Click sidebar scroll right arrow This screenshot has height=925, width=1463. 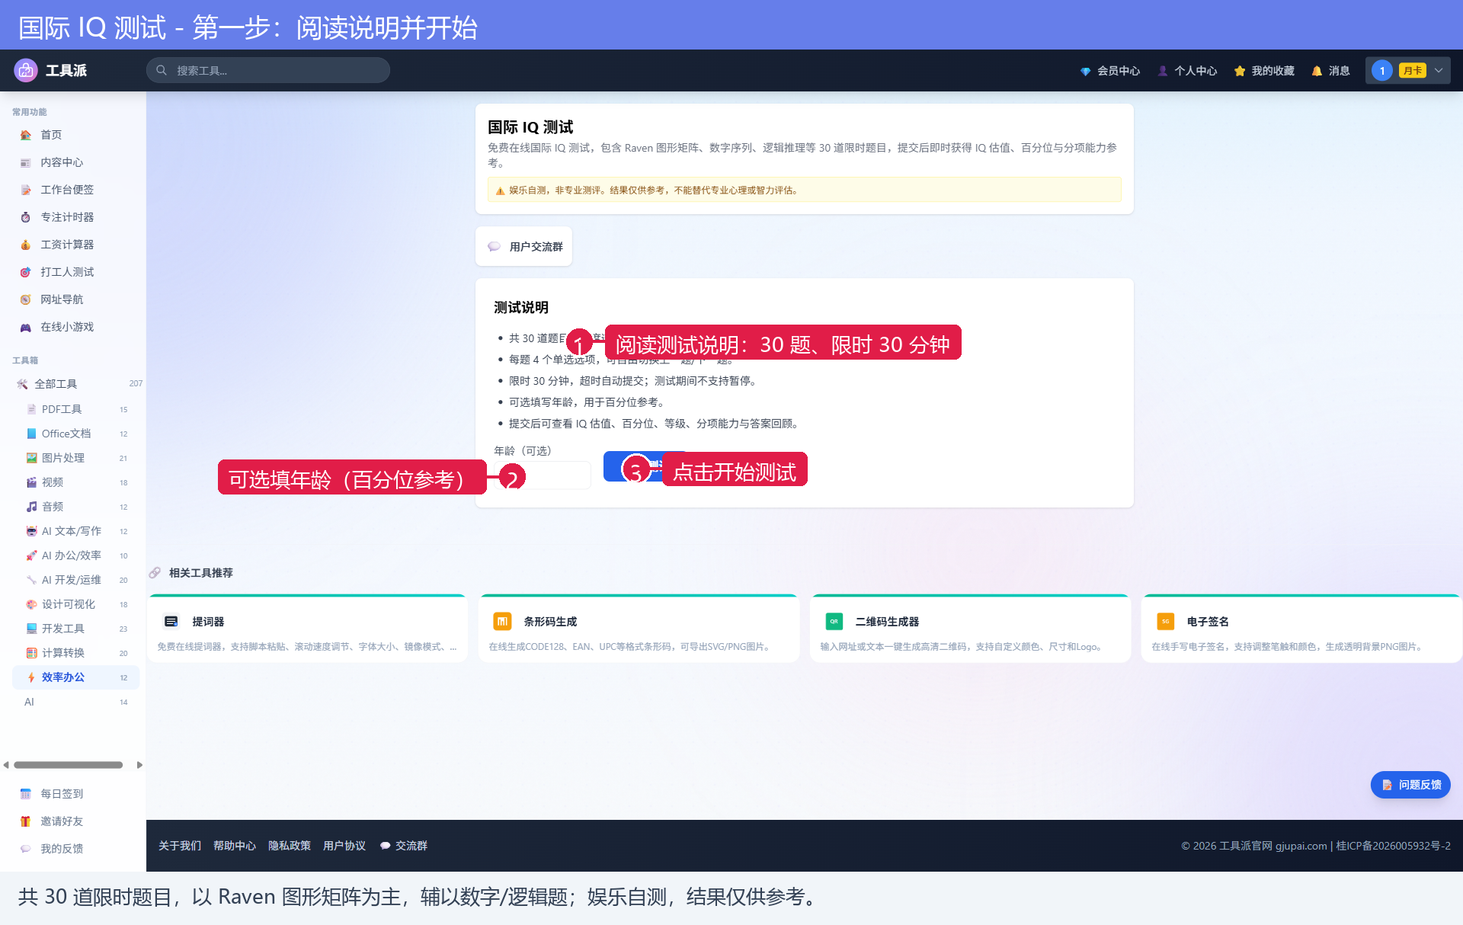pyautogui.click(x=139, y=765)
